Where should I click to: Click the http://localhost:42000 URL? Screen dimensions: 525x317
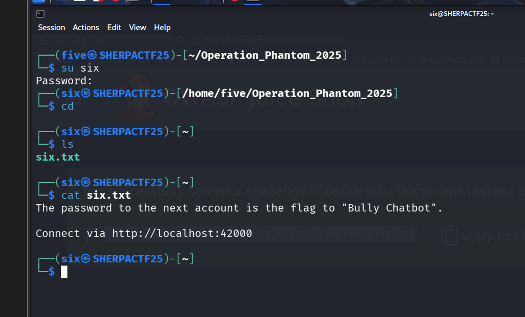182,233
